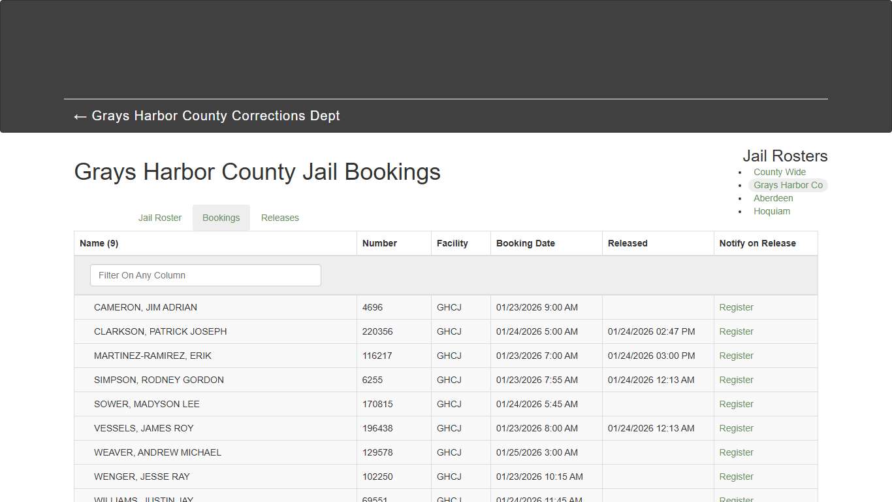Switch to the Releases tab
Image resolution: width=892 pixels, height=502 pixels.
[x=279, y=217]
